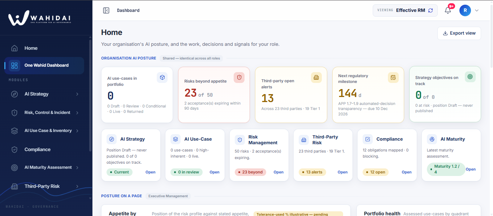The height and width of the screenshot is (216, 493).
Task: Click Open on AI Use-Case card
Action: (x=215, y=172)
